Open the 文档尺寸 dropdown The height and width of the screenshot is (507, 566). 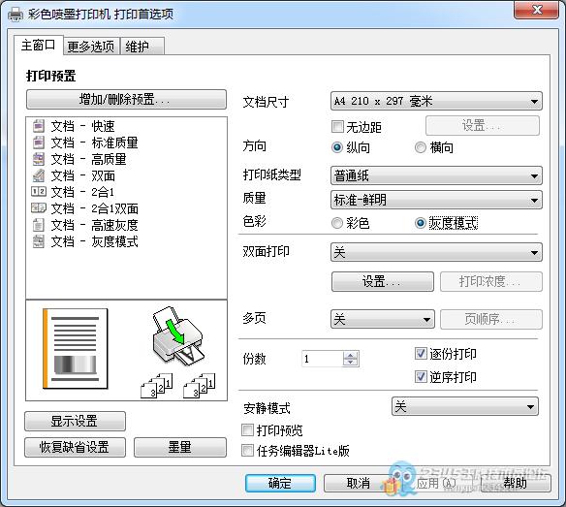(436, 101)
